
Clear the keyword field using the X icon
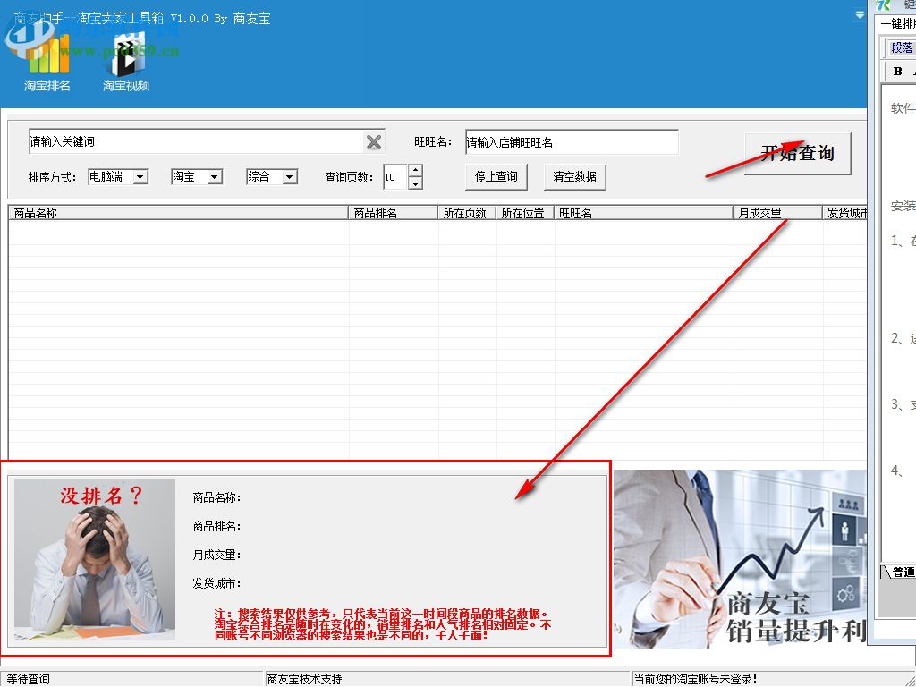click(373, 141)
